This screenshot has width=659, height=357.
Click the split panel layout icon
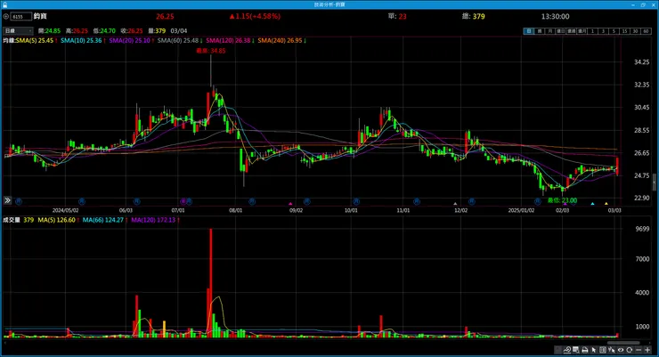tap(603, 350)
